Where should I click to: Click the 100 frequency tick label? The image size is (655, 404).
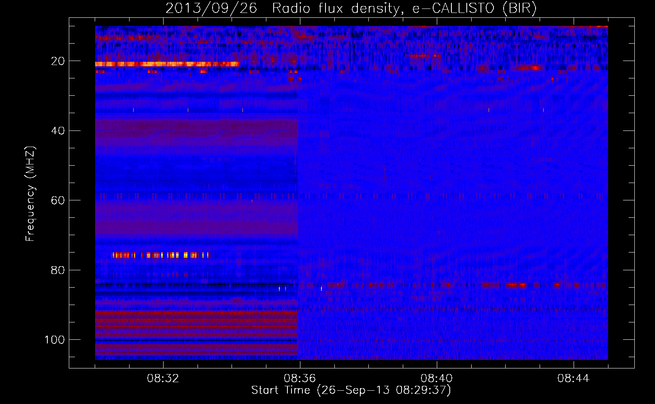[55, 340]
